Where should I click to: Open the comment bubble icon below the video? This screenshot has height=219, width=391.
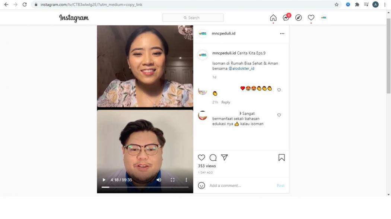(213, 157)
